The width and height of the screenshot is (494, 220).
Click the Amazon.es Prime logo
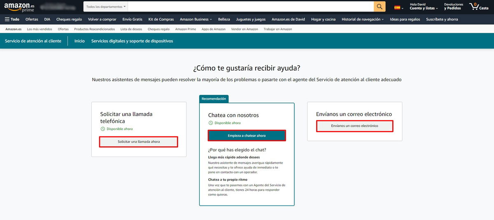[19, 7]
